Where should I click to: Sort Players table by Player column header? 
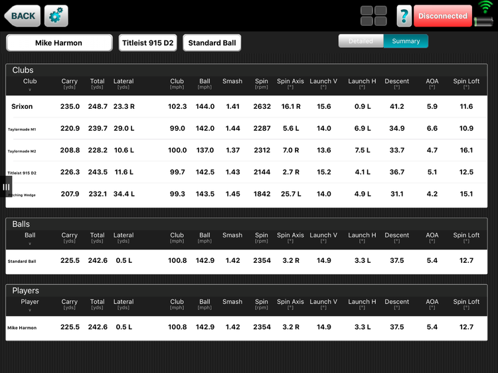pos(30,304)
